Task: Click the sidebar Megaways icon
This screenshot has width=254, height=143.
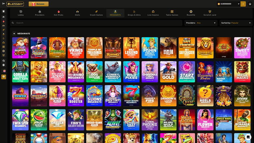Action: click(x=4, y=34)
